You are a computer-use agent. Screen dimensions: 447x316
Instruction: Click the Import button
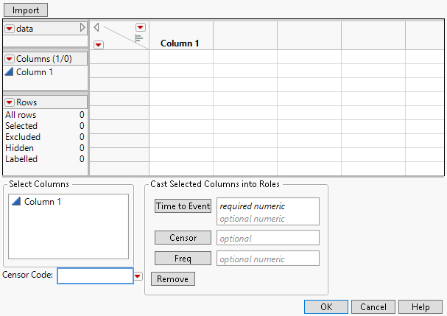pyautogui.click(x=26, y=10)
